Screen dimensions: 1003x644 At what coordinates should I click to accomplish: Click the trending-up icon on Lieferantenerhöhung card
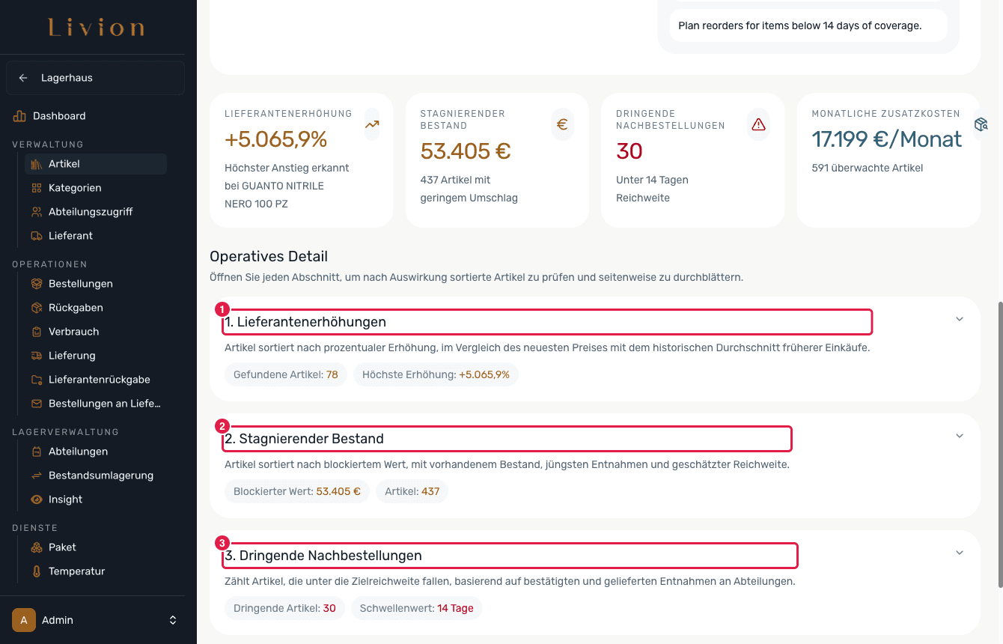pyautogui.click(x=372, y=124)
